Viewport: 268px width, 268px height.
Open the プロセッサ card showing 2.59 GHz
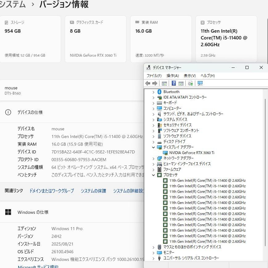226,39
